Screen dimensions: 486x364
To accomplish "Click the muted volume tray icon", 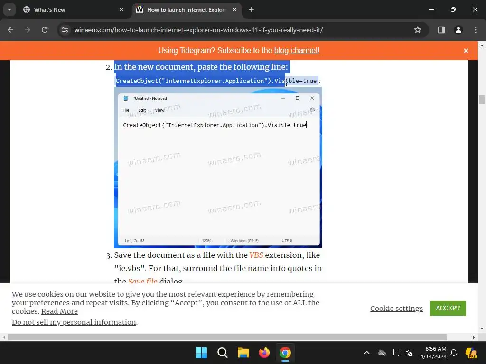I will tap(410, 353).
